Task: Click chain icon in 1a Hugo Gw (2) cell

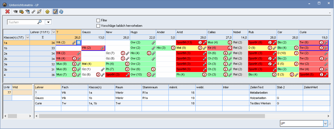Action: tap(153, 43)
